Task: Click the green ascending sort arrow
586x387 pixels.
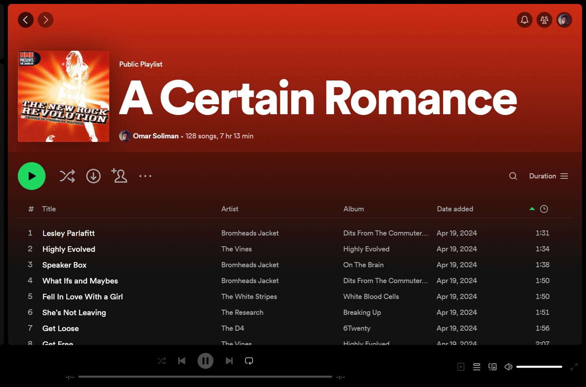Action: click(x=532, y=209)
